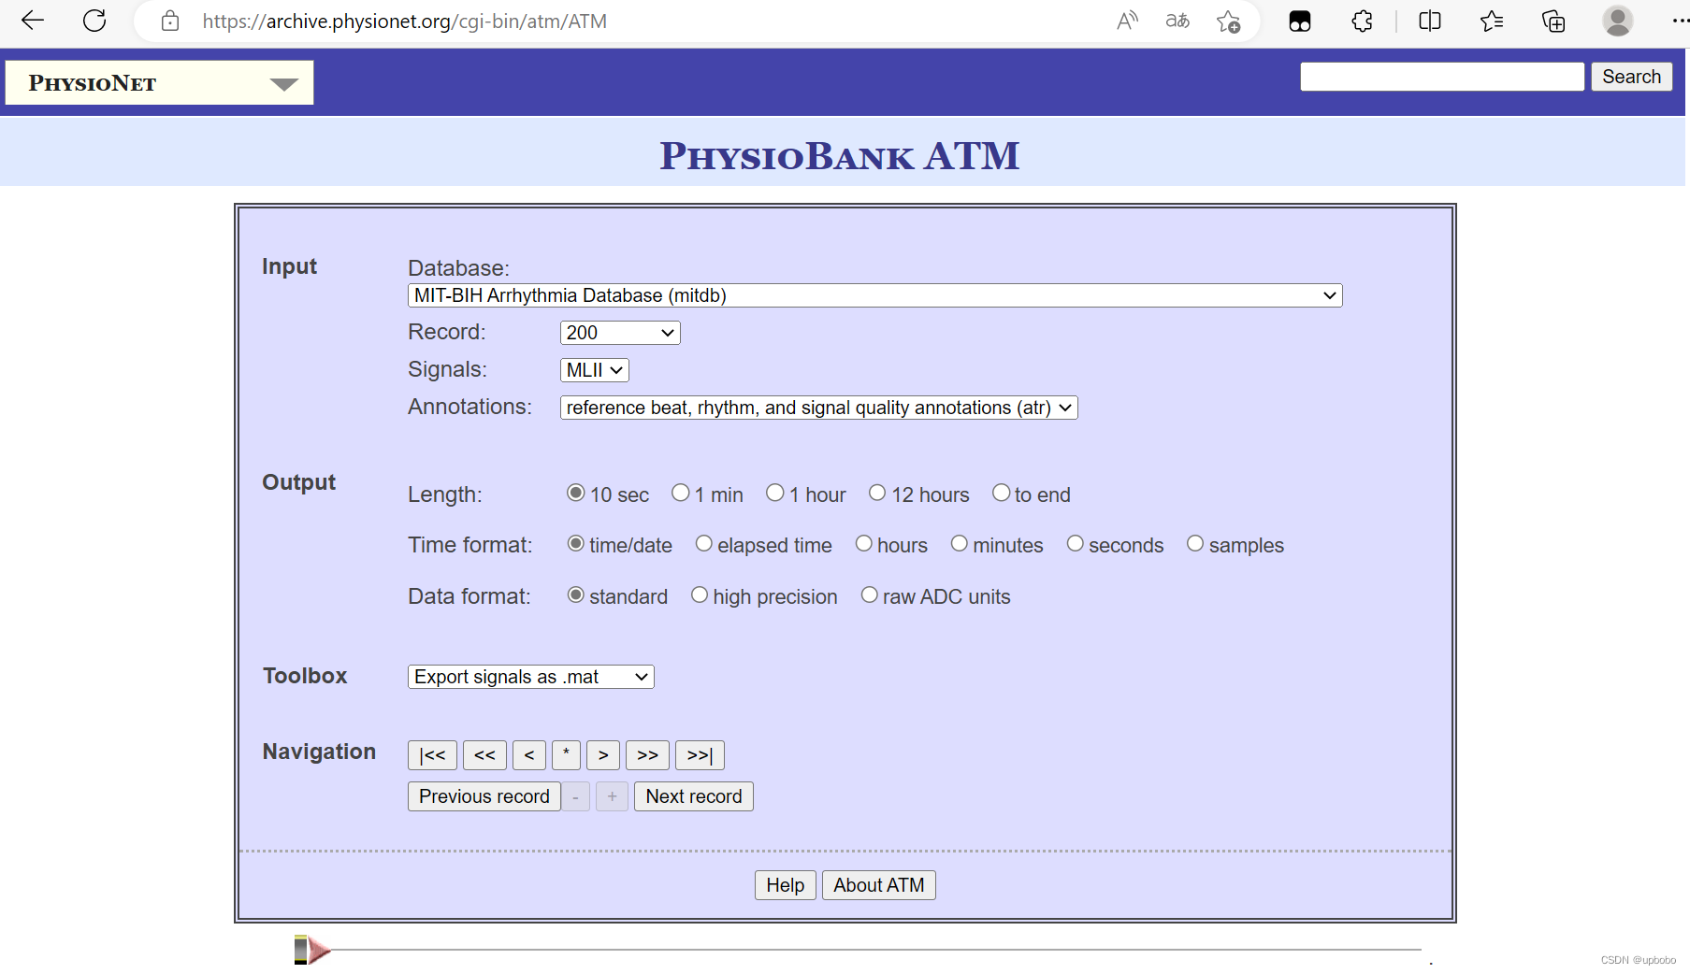Image resolution: width=1690 pixels, height=974 pixels.
Task: Click the << navigation button
Action: click(x=484, y=755)
